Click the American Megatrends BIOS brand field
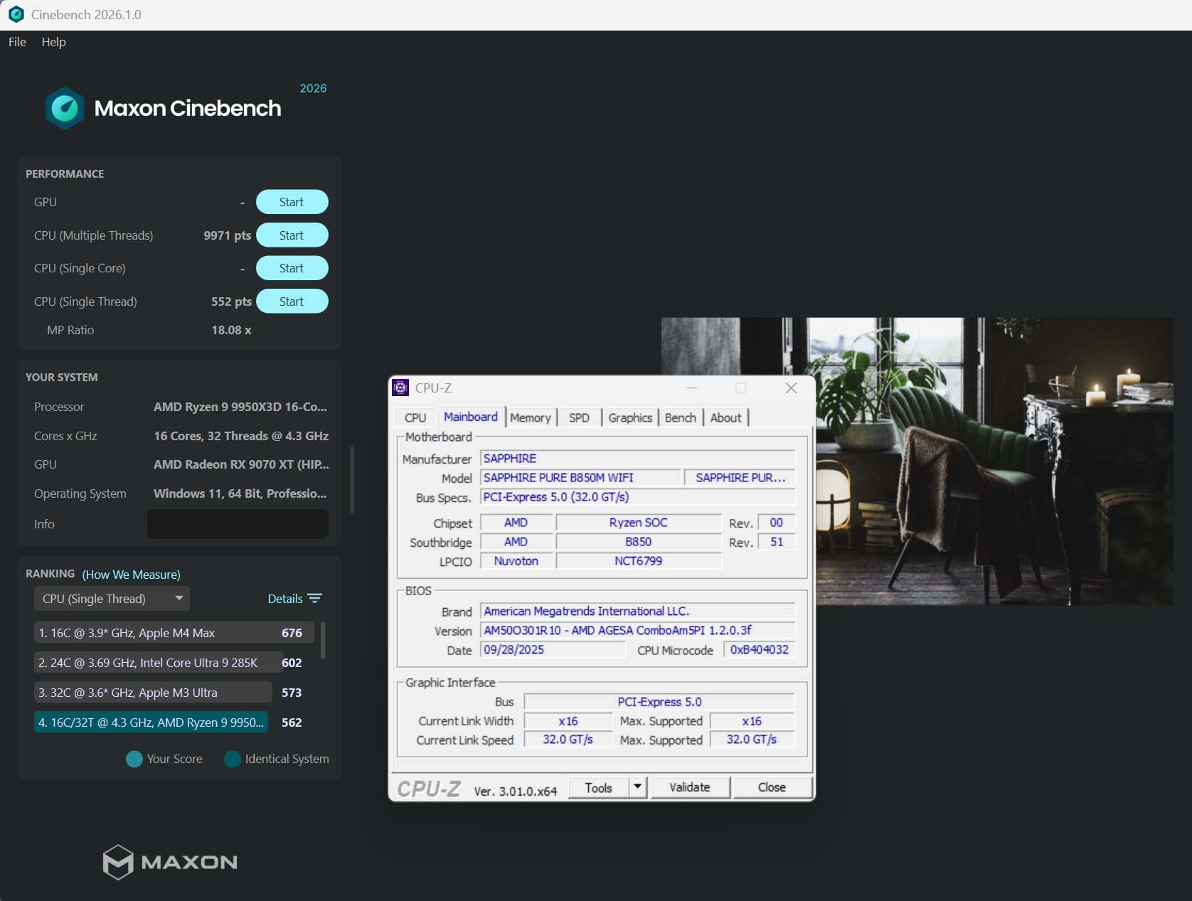The image size is (1192, 901). click(638, 612)
